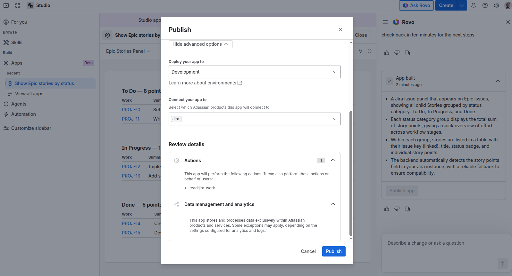This screenshot has height=276, width=512.
Task: Close the Publish dialog
Action: point(340,30)
